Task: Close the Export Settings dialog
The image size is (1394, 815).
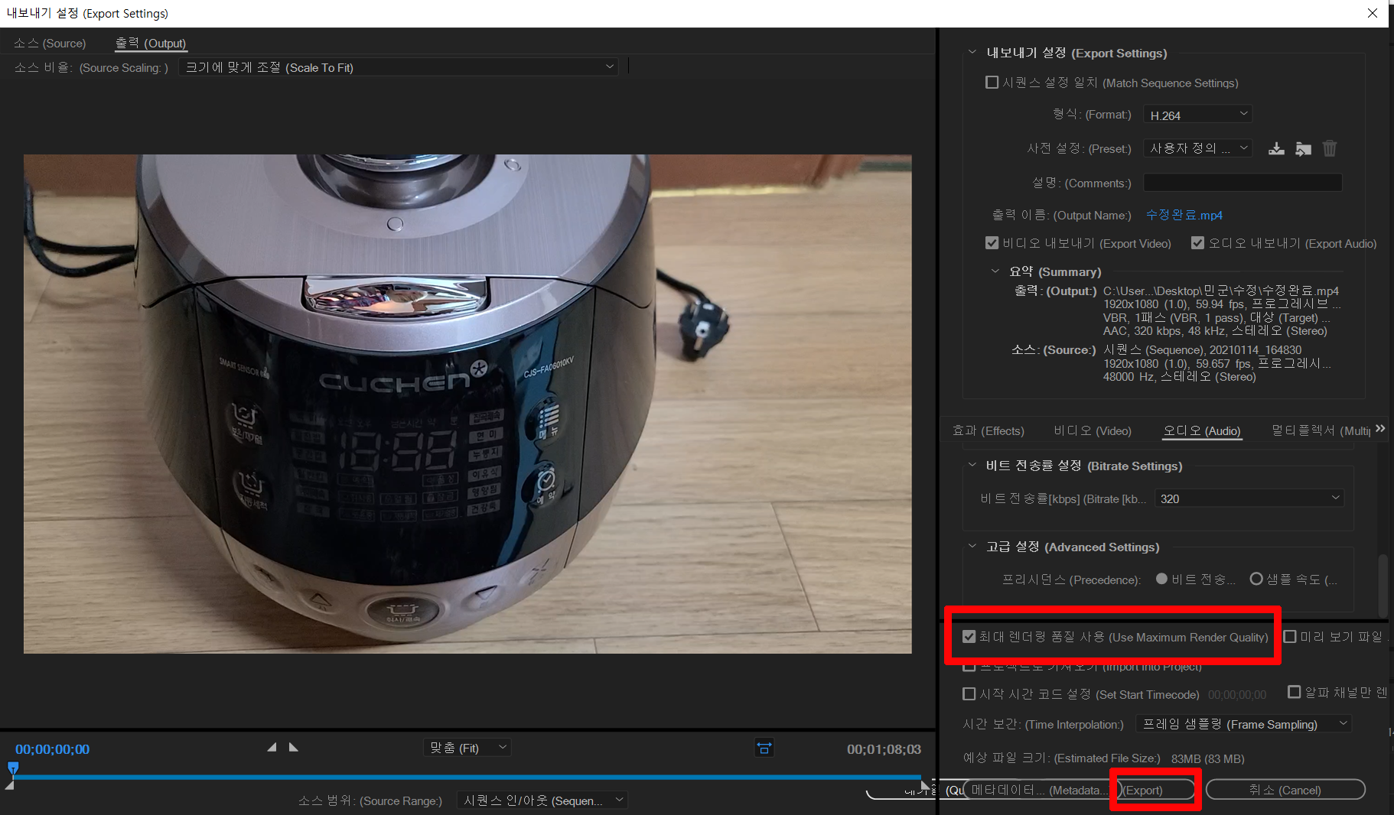Action: [1373, 13]
